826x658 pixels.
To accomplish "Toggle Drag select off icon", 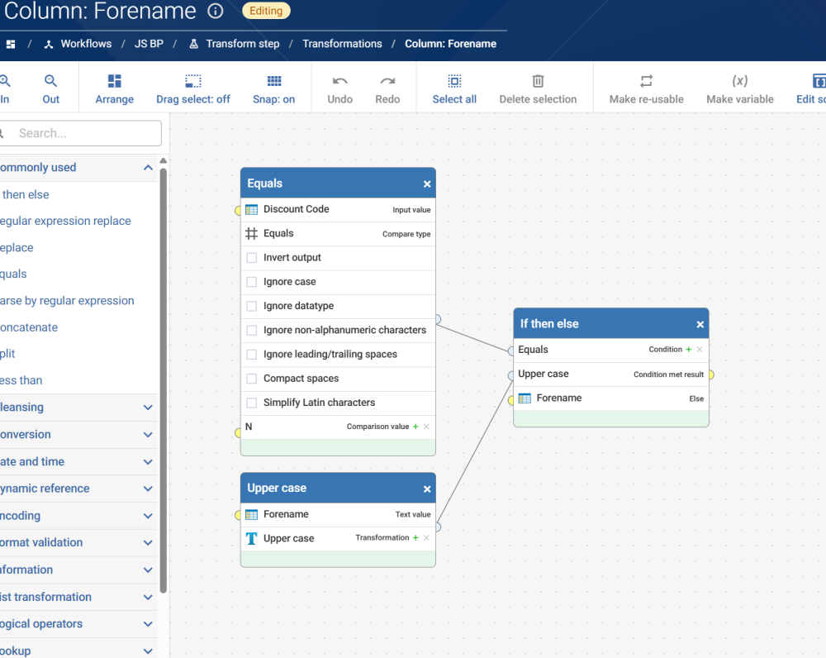I will point(193,81).
